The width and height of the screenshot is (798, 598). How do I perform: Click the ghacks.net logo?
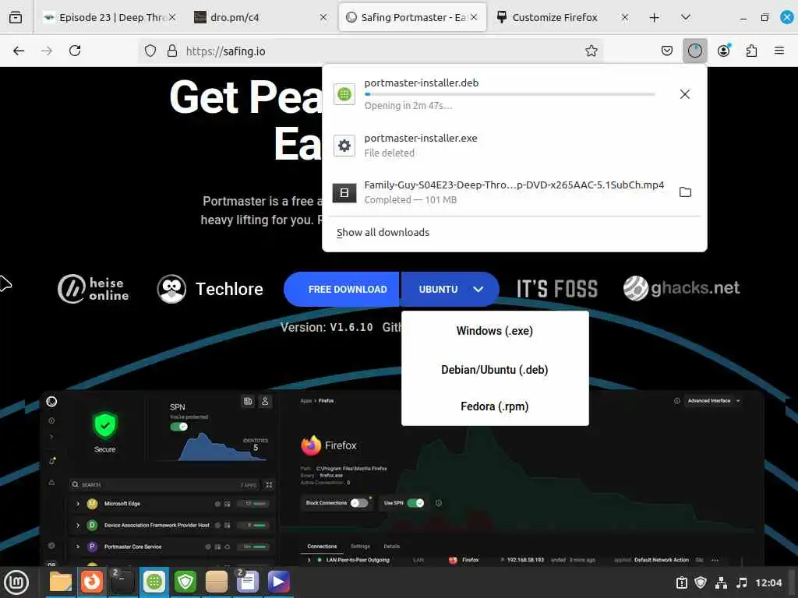pyautogui.click(x=681, y=288)
